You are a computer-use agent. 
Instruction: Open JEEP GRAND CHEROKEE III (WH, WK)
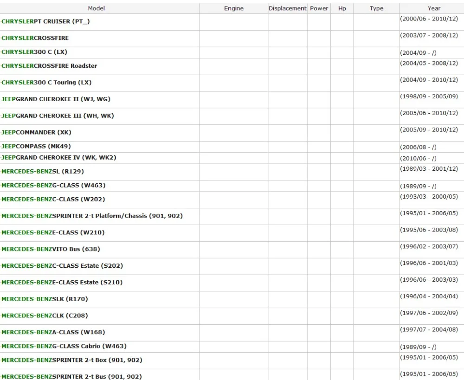58,116
